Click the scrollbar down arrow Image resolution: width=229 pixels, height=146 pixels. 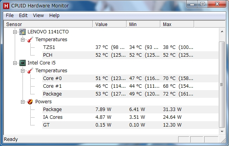[222, 131]
